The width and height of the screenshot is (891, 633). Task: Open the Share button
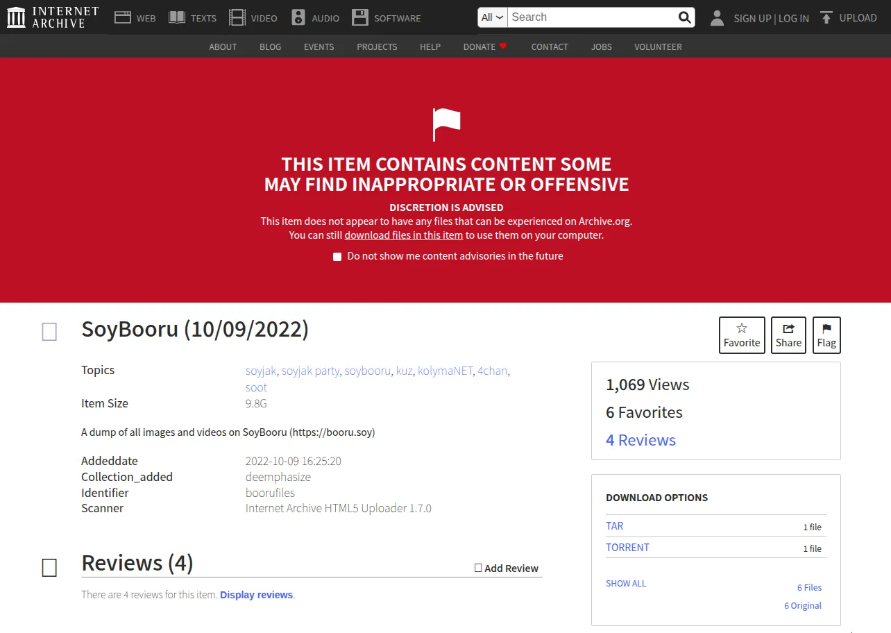(x=788, y=335)
